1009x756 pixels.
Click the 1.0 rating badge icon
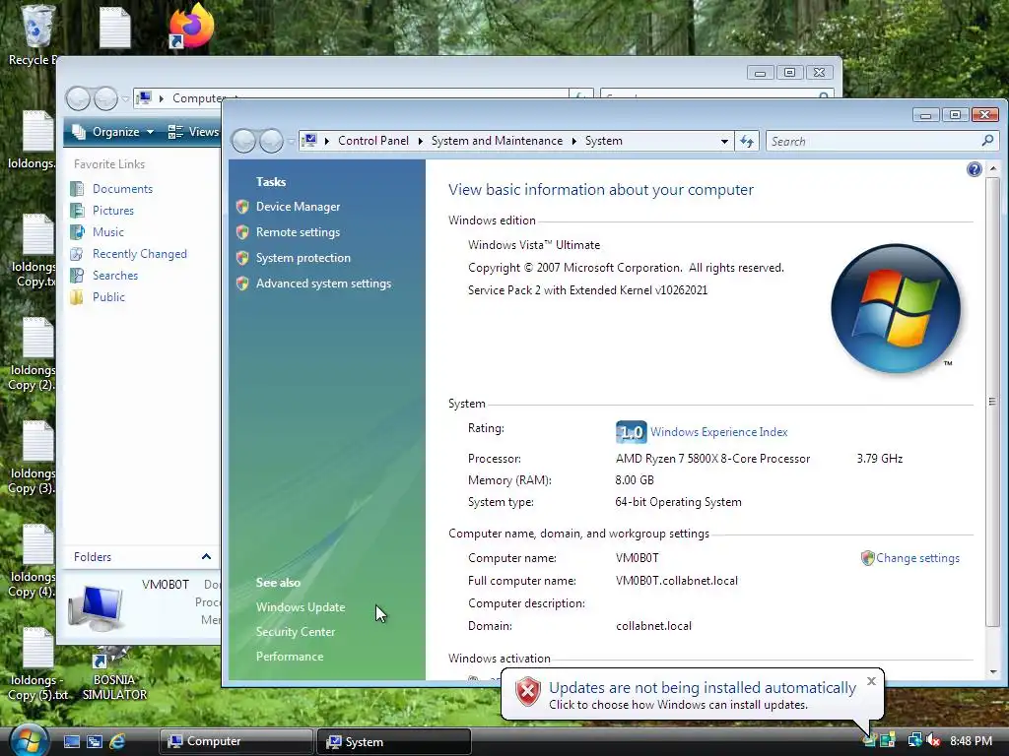tap(631, 432)
